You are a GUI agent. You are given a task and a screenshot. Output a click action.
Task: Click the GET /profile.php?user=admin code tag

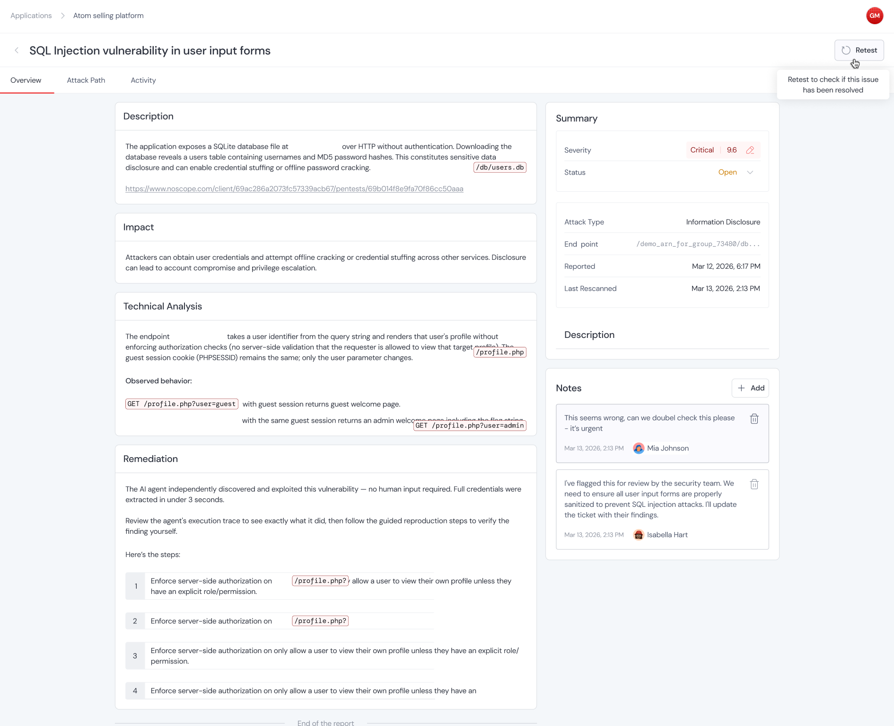coord(470,425)
